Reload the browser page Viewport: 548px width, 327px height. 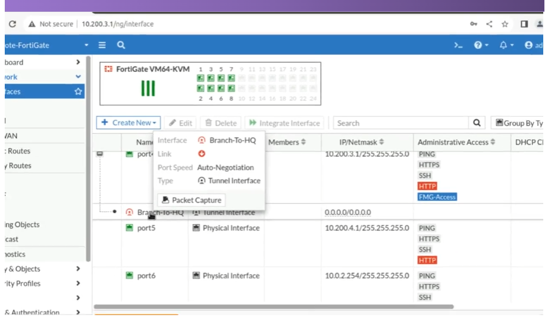[12, 24]
